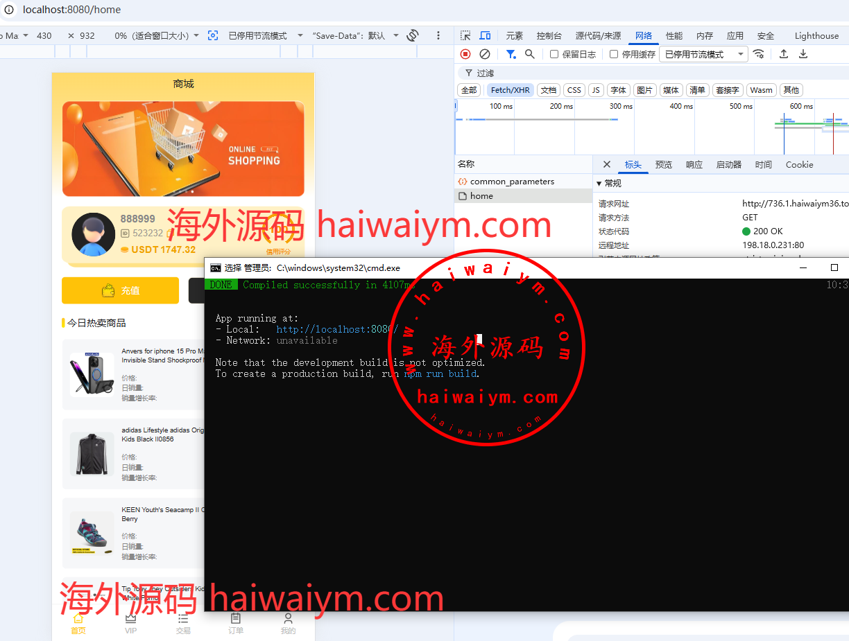Image resolution: width=849 pixels, height=641 pixels.
Task: Enable the 保留日志 checkbox
Action: [554, 54]
